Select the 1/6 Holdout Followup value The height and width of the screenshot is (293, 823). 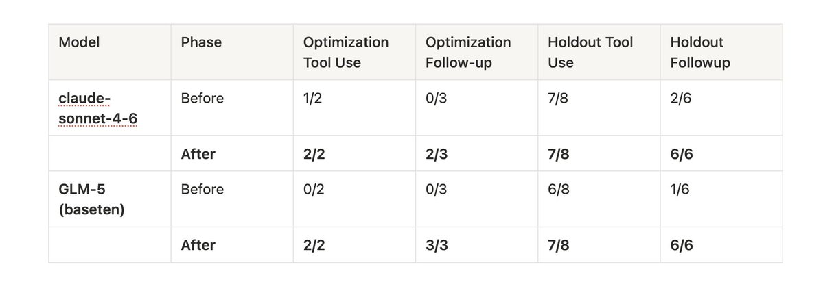680,189
